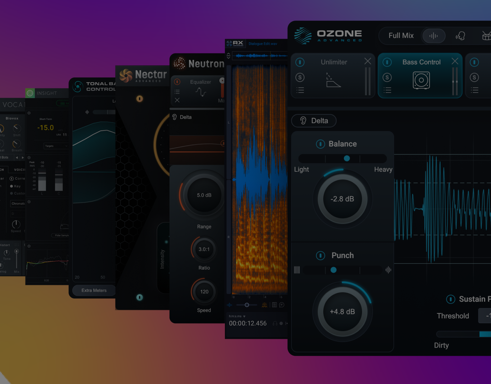
Task: Click the Ozone Advanced logo
Action: pos(328,36)
